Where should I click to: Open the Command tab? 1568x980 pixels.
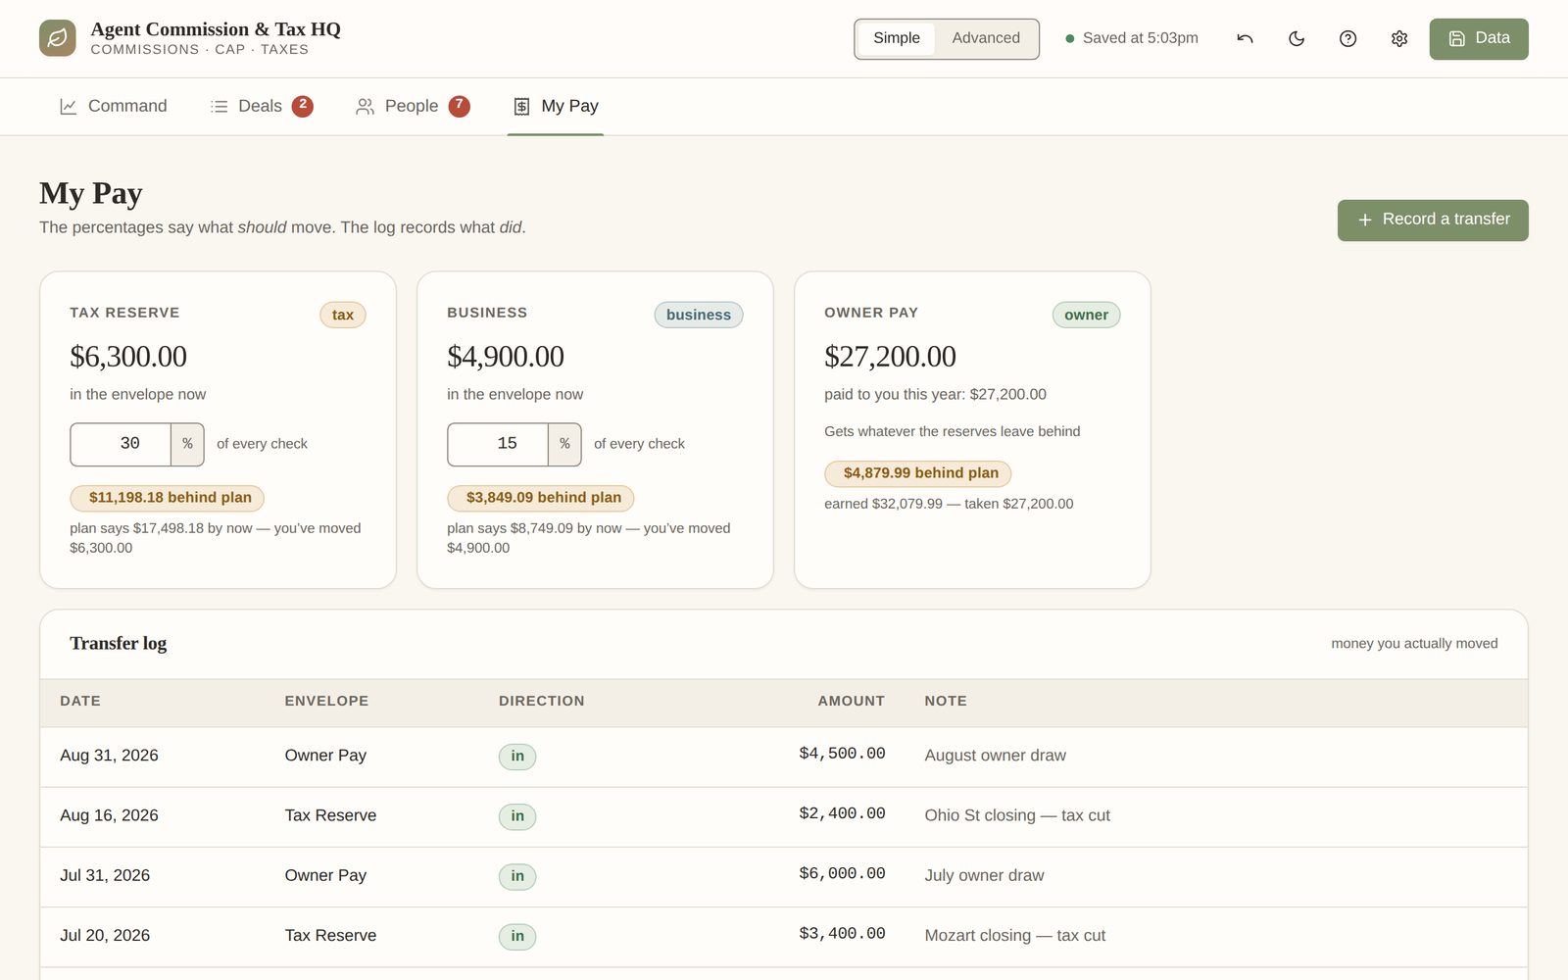[x=113, y=107]
